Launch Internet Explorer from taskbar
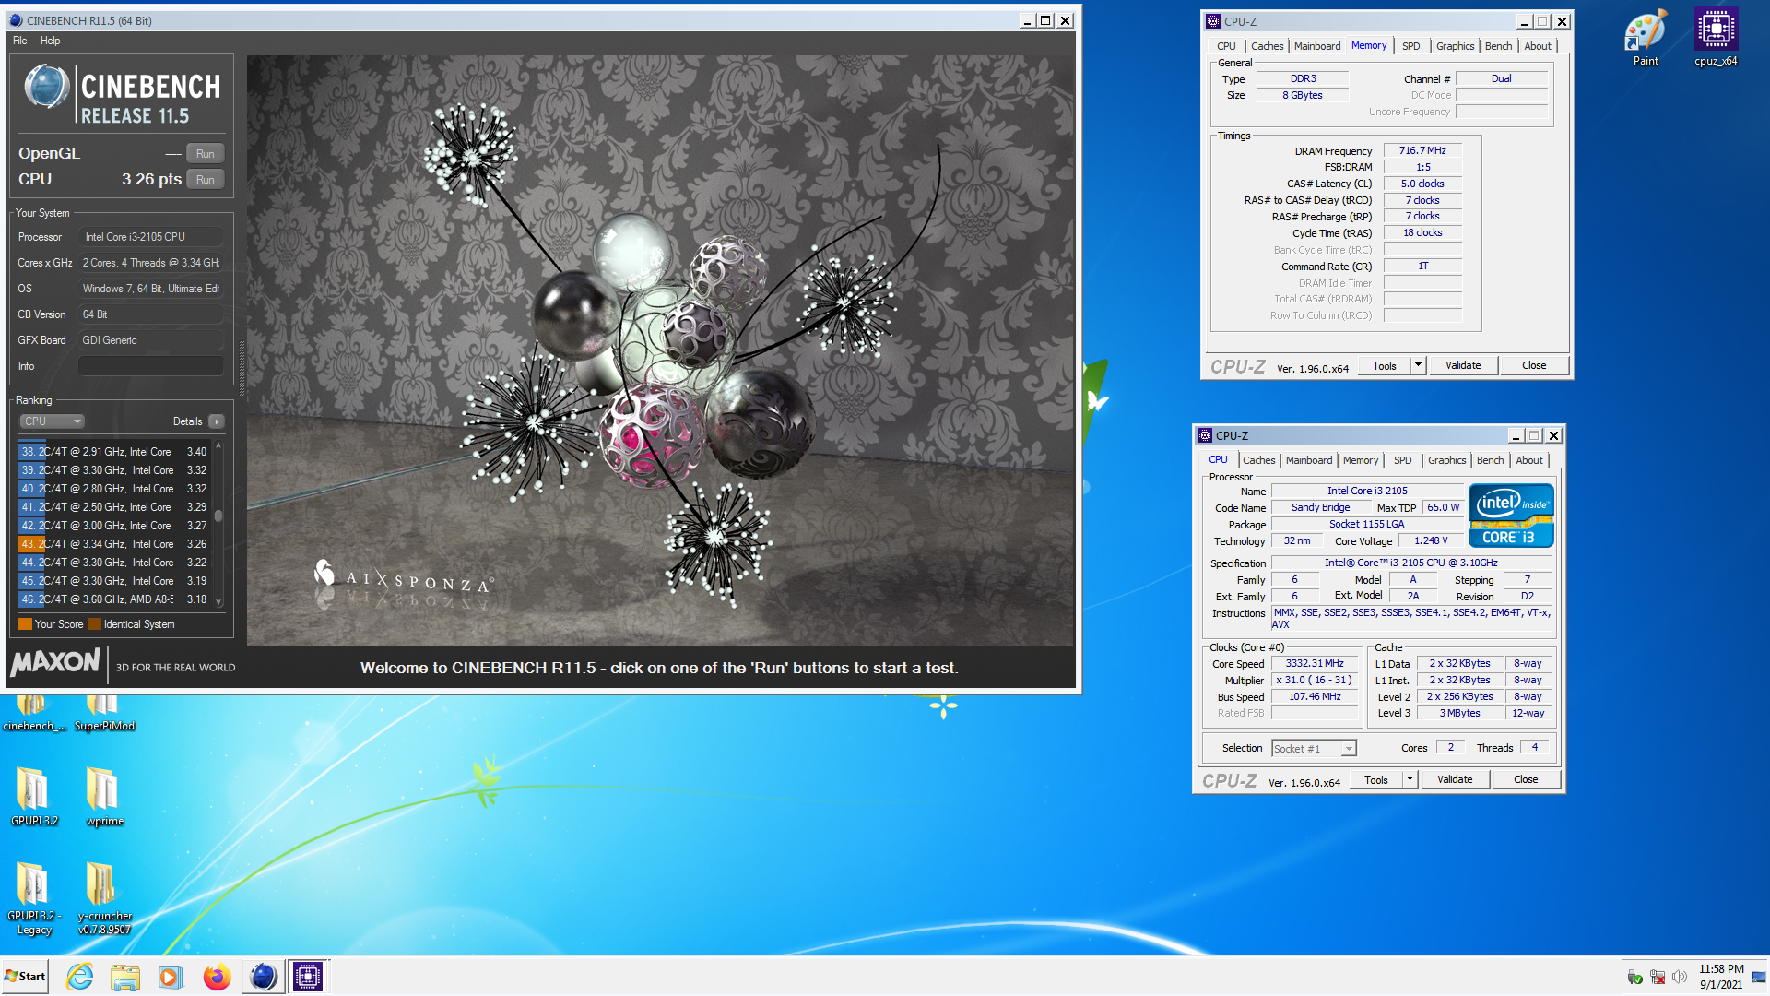This screenshot has width=1770, height=996. click(80, 977)
